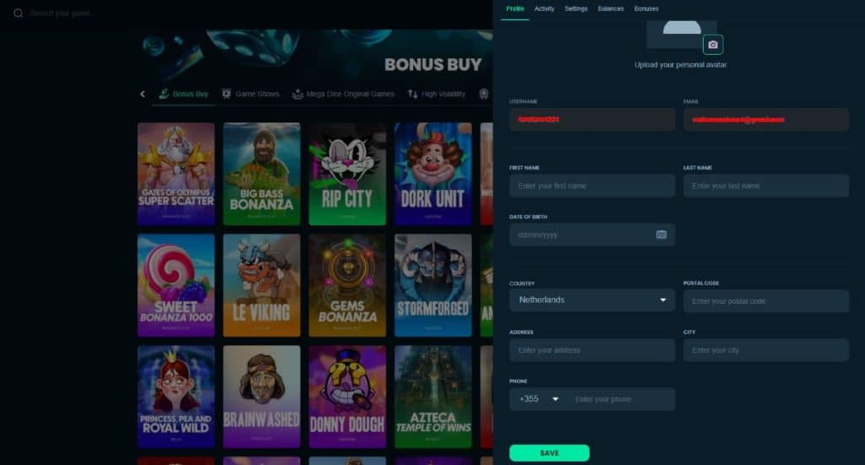Switch to the Profile tab
Screen dimensions: 865x465
(515, 8)
